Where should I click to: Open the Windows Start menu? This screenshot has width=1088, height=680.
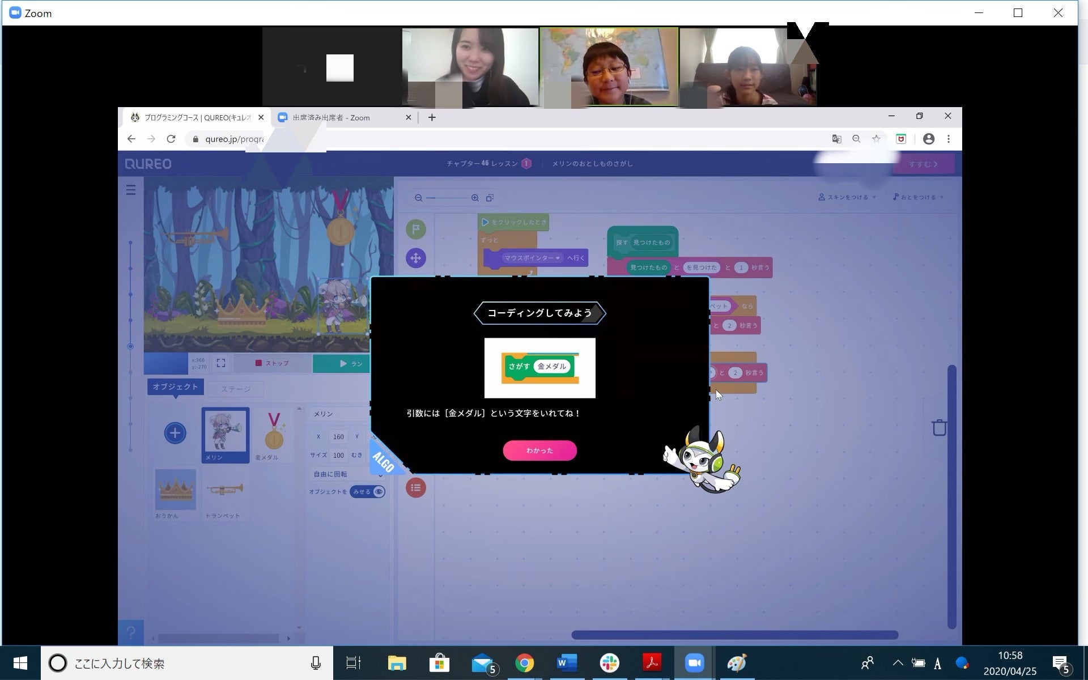[20, 663]
